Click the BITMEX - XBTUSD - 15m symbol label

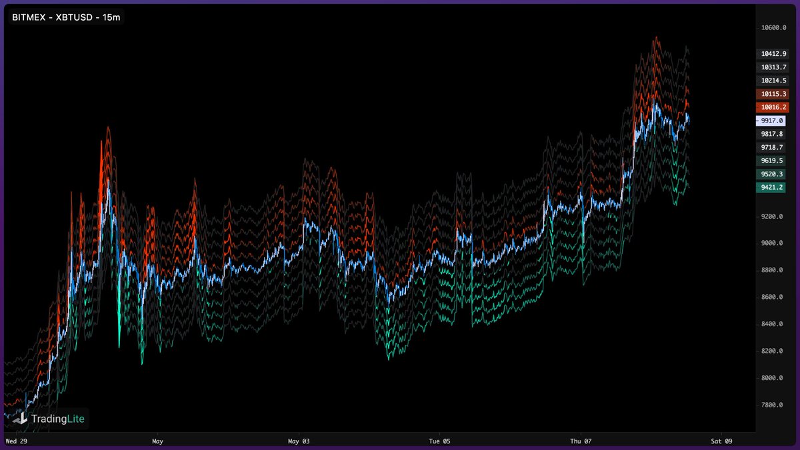click(66, 17)
